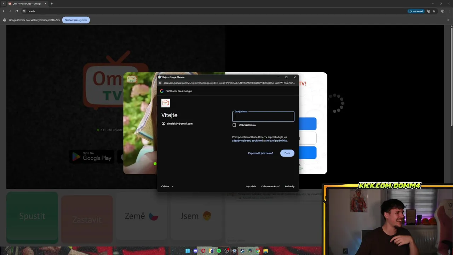Image resolution: width=453 pixels, height=255 pixels.
Task: Open zásady ochrany soukromí a smluvní podmínky link
Action: tap(260, 141)
